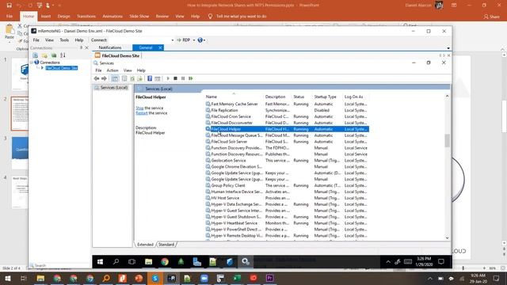This screenshot has width=507, height=285.
Task: Click the Stop the service link
Action: pos(139,108)
